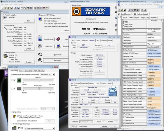Image resolution: width=164 pixels, height=131 pixels.
Task: Click Paste icon in Result Browser toolbar
Action: coord(135,10)
